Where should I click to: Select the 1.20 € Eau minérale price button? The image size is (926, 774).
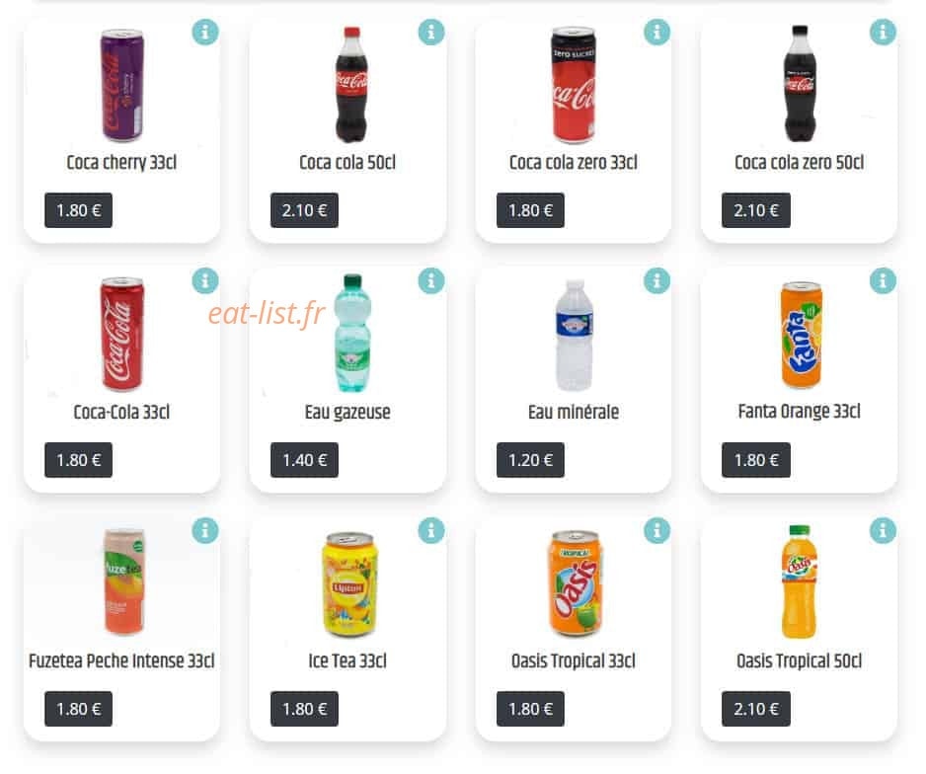click(x=530, y=460)
